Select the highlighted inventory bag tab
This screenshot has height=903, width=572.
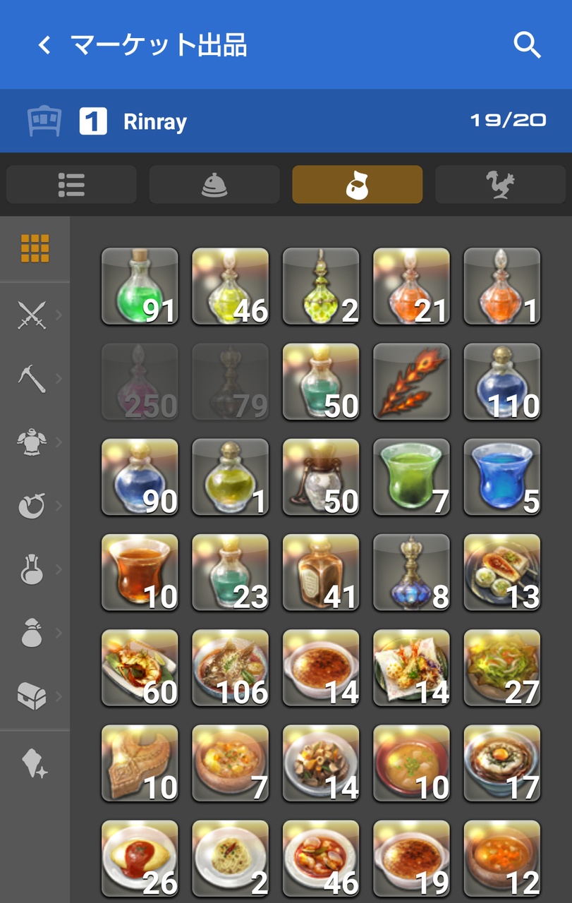[358, 185]
